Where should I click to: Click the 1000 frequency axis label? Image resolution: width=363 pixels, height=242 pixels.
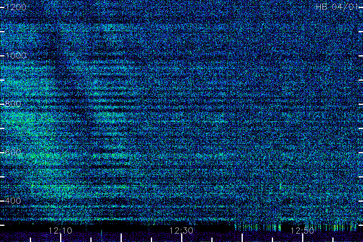tap(16, 56)
